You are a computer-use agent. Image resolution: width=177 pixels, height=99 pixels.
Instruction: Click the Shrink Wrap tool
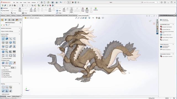click(x=83, y=10)
